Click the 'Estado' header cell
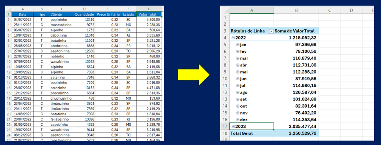 128,14
